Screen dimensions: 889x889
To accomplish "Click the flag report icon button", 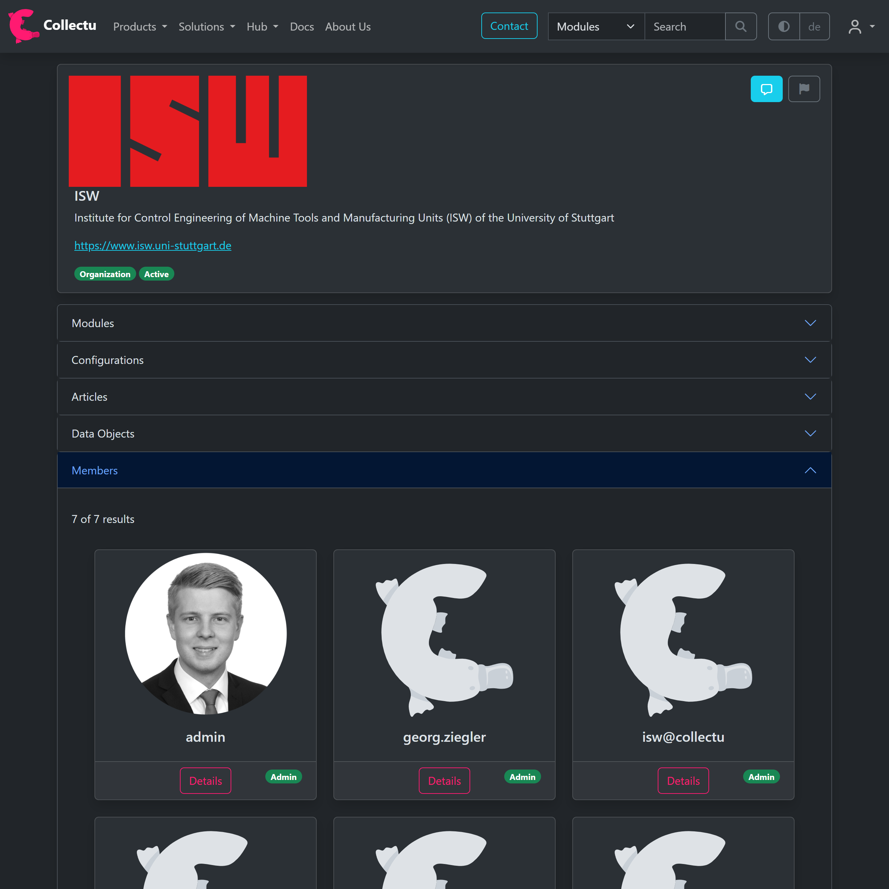I will point(804,89).
